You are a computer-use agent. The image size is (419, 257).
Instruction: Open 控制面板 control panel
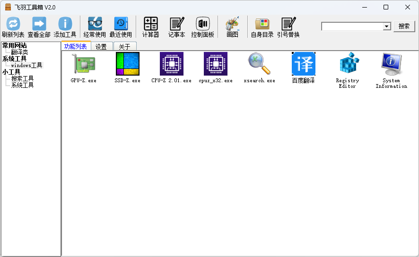coord(202,24)
